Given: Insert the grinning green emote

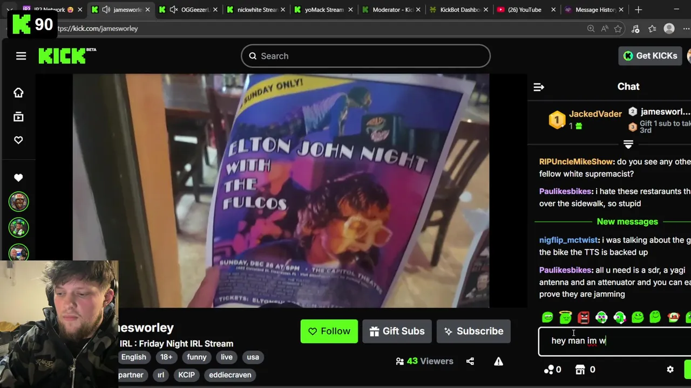Looking at the screenshot, I should point(547,317).
